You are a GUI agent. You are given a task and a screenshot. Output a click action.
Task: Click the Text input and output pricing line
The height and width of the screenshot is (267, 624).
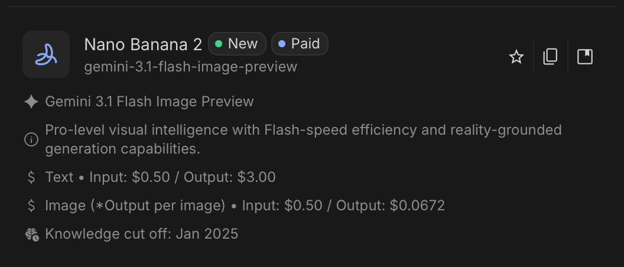160,177
